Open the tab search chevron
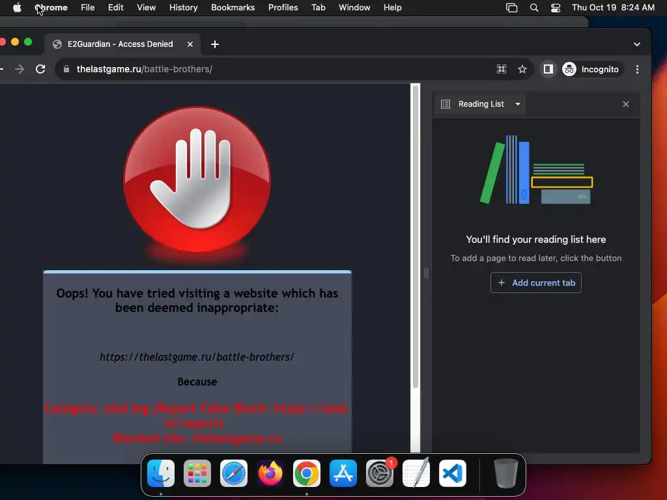This screenshot has width=667, height=500. click(637, 44)
